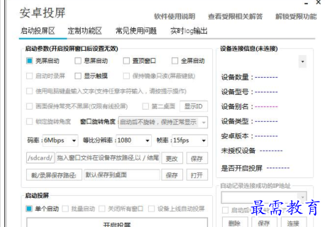Toggle 保持镜像只读 checkbox
The width and height of the screenshot is (325, 227).
126,76
